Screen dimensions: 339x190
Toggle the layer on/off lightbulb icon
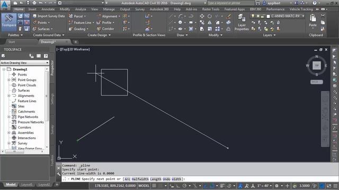coord(253,16)
